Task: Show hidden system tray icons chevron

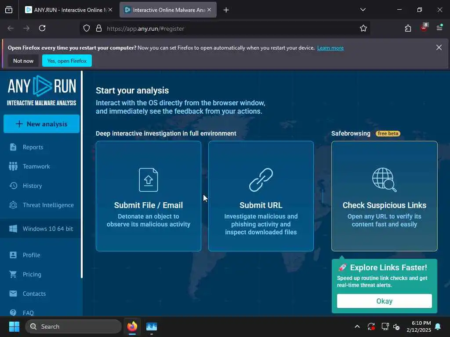Action: pos(357,326)
